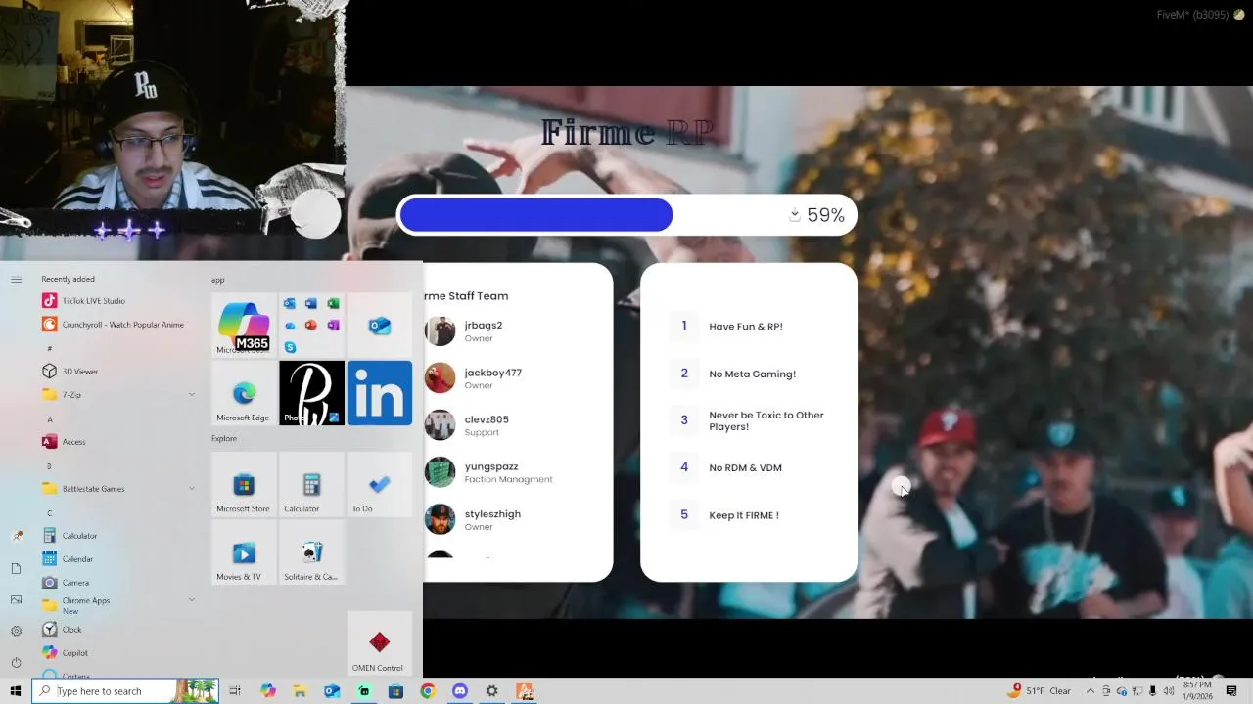The image size is (1253, 704).
Task: Open Settings from the Start menu sidebar
Action: [16, 631]
